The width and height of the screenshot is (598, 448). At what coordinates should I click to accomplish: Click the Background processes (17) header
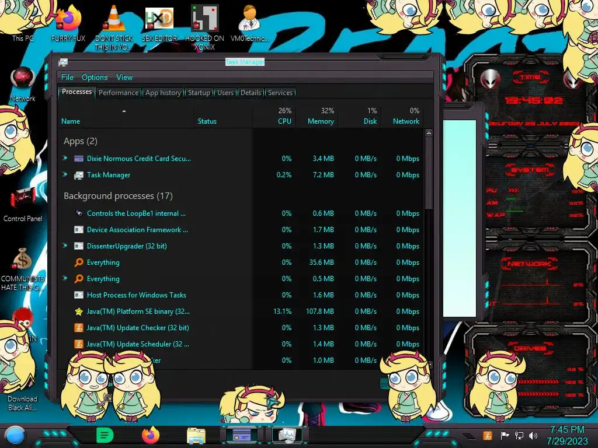point(118,196)
